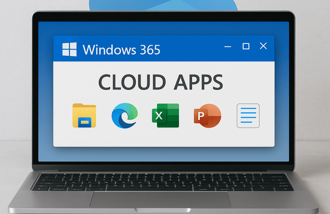Launch the Microsoft Edge browser icon
Viewport: 330px width, 214px height.
coord(125,115)
